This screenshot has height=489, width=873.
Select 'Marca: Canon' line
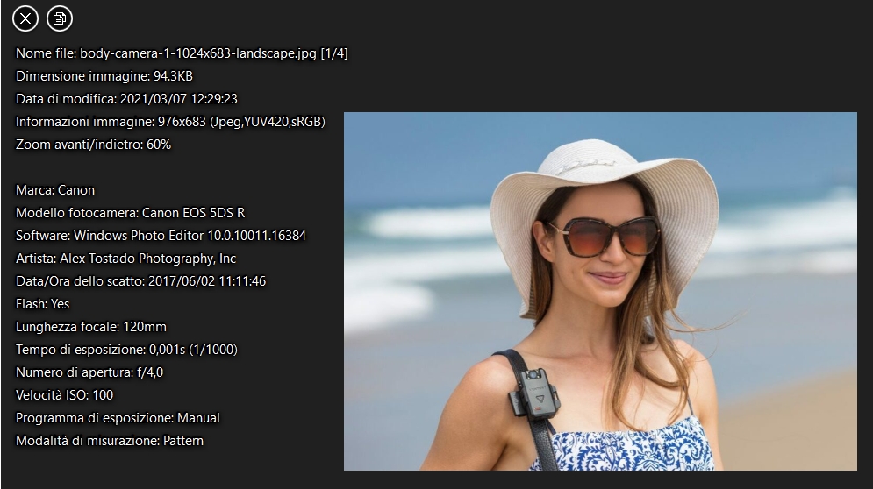point(55,190)
